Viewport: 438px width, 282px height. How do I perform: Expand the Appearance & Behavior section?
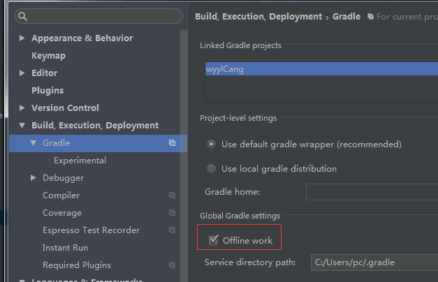coord(22,38)
